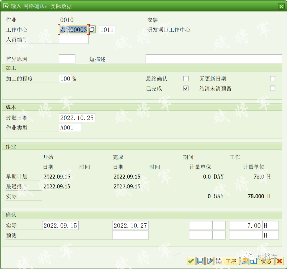
Task: Select the 作业类型 field A001
Action: click(70, 128)
